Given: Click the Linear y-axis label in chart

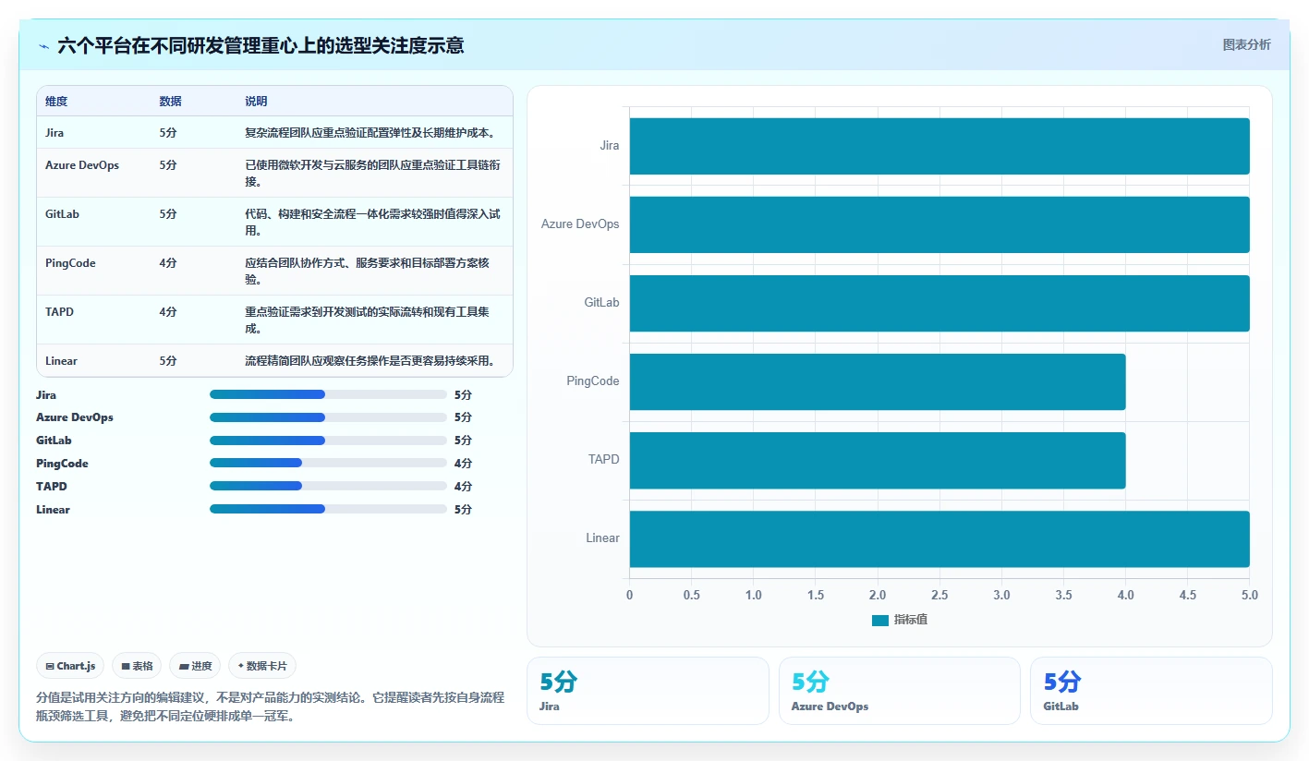Looking at the screenshot, I should pos(603,538).
